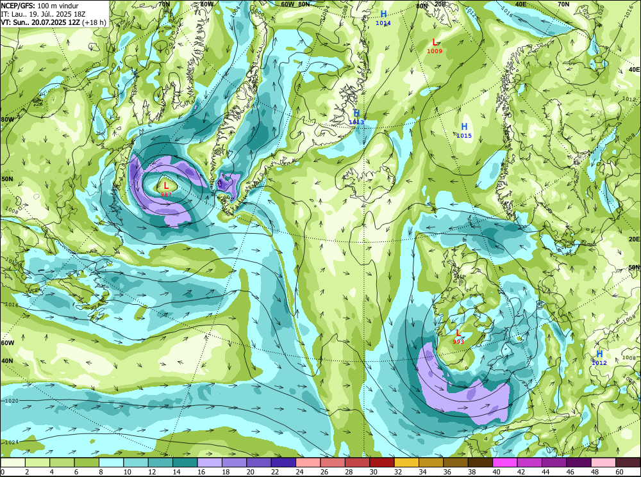Click the red L marker above 987

pyautogui.click(x=166, y=186)
